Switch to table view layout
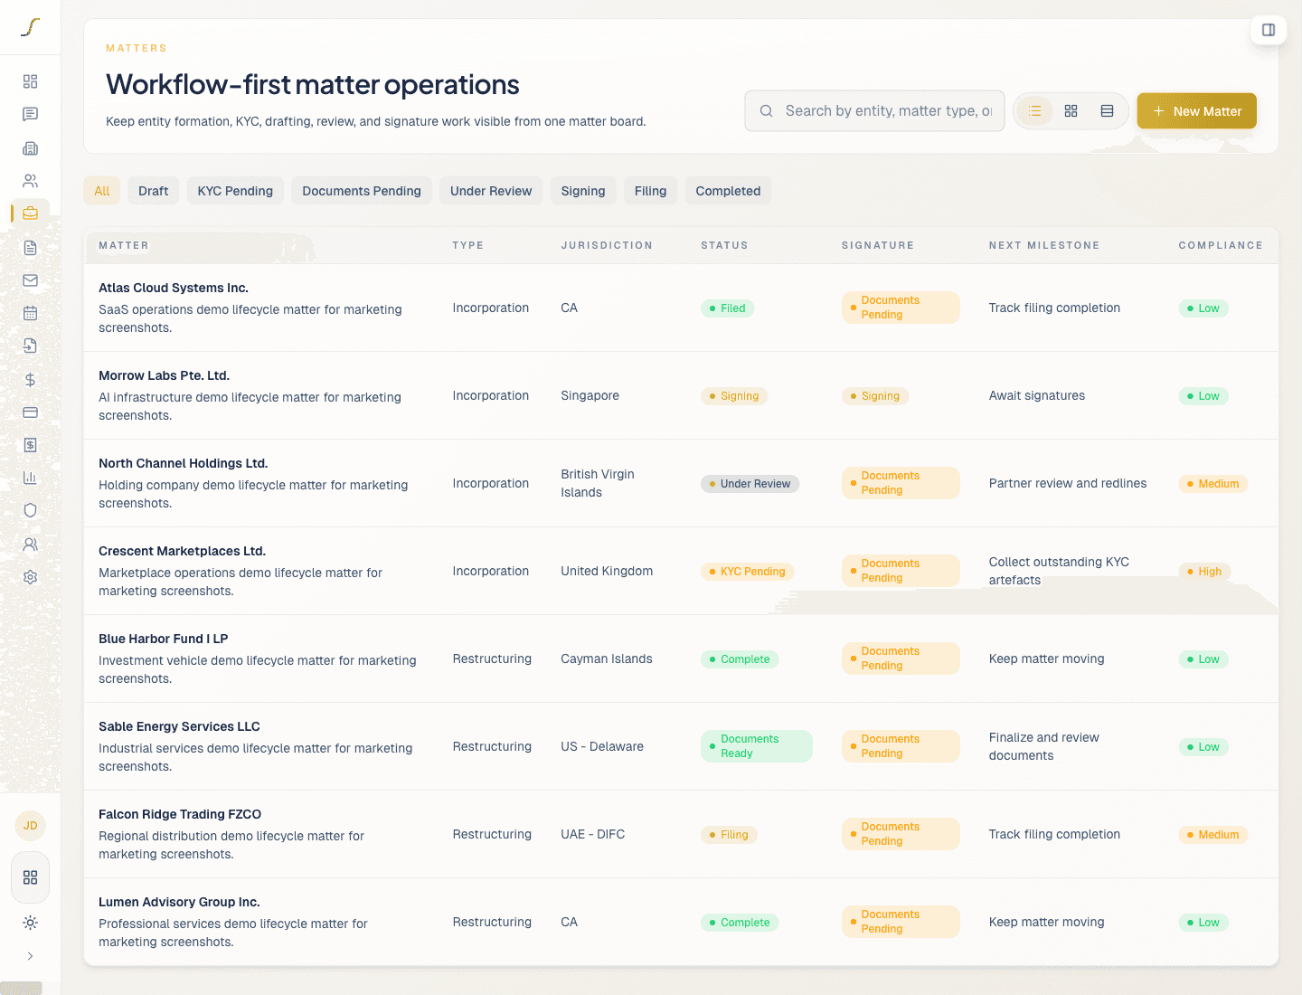1302x995 pixels. point(1107,110)
